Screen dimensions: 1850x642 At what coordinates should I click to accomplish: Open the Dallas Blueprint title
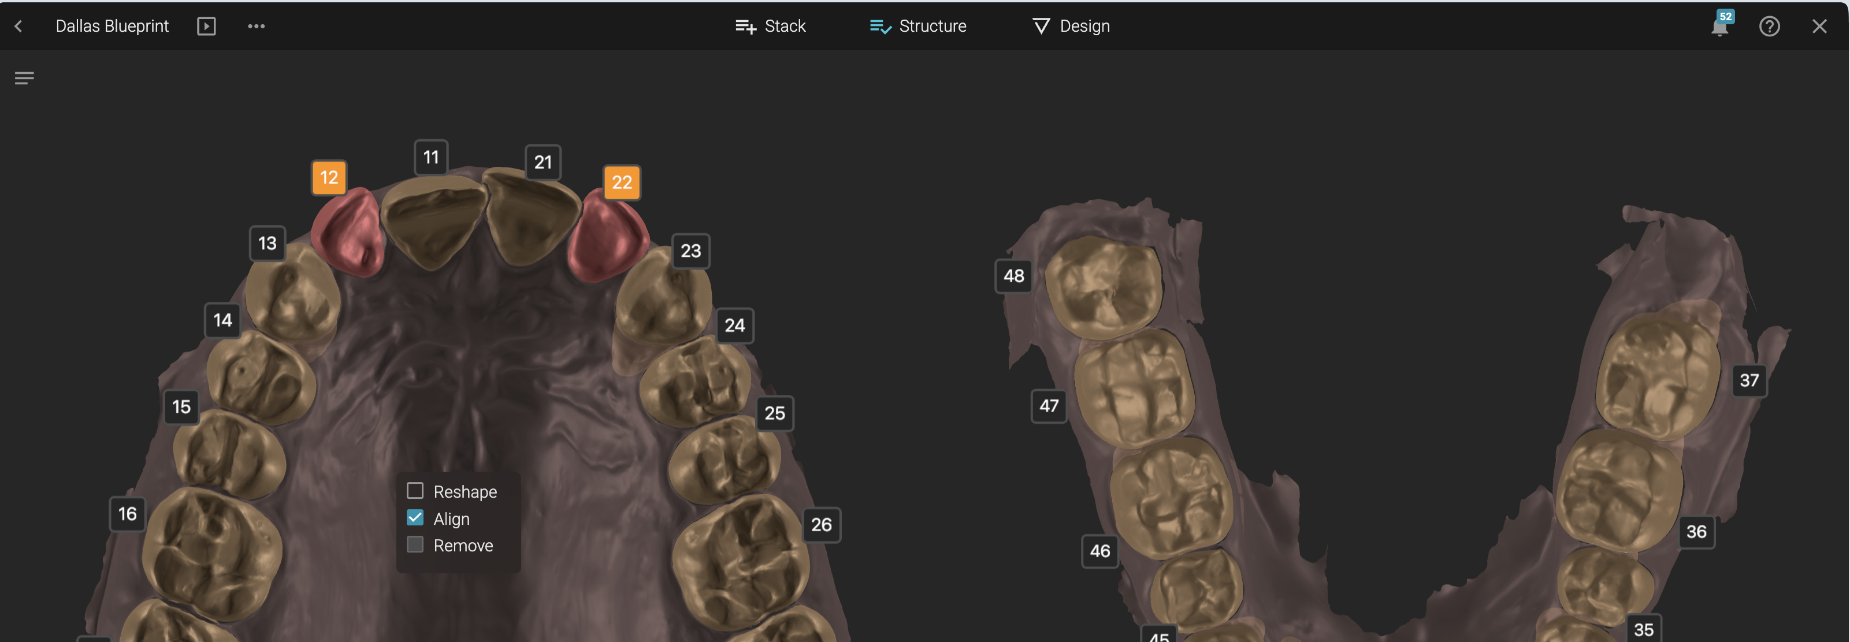pos(112,27)
